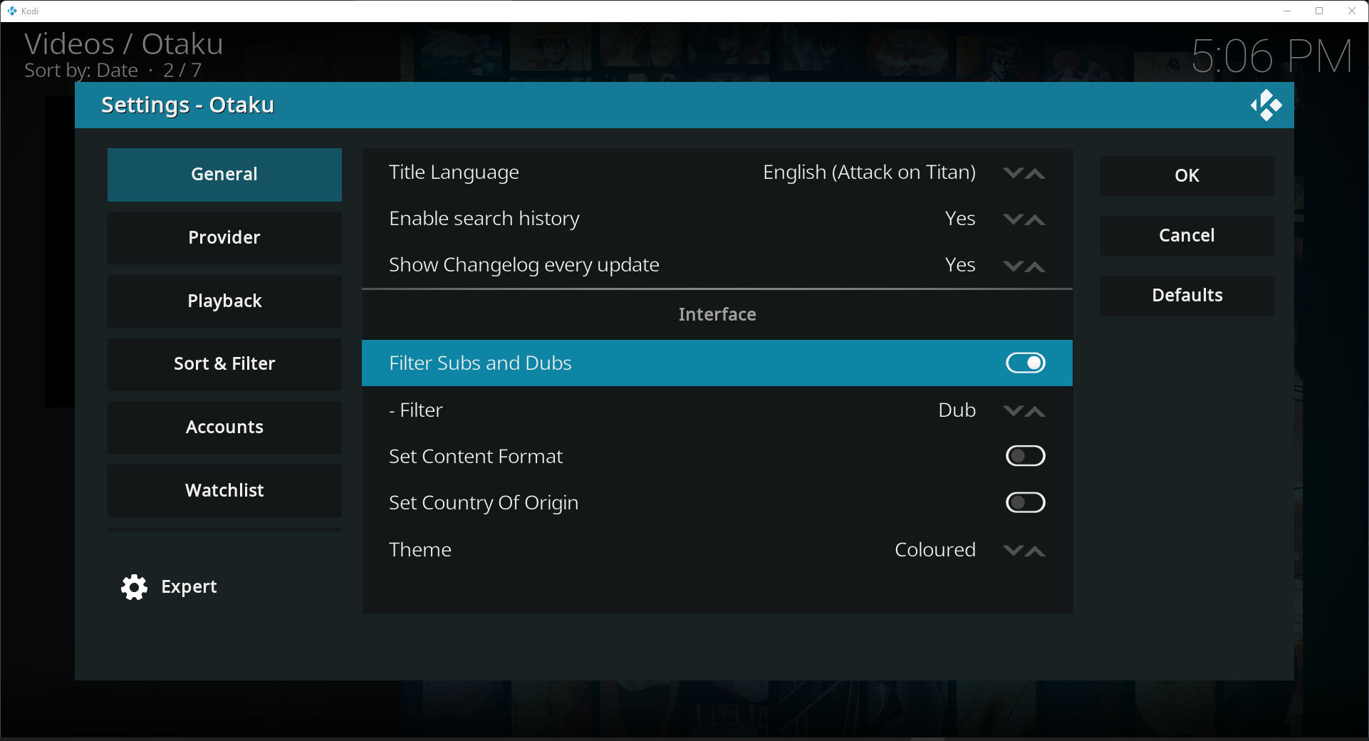Viewport: 1369px width, 741px height.
Task: Click the Kodi icon in the title bar
Action: point(11,11)
